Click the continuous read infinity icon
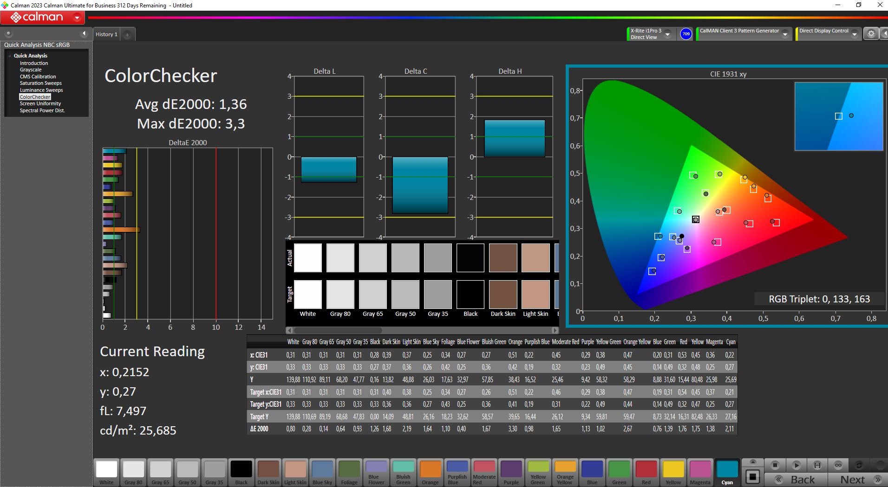This screenshot has width=888, height=487. (838, 465)
